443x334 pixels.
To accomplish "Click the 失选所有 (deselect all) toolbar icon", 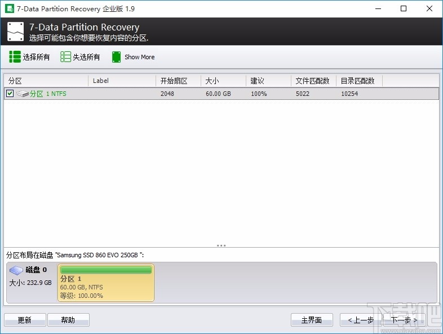I will pos(65,57).
